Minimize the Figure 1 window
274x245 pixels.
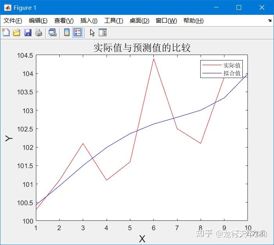point(216,7)
